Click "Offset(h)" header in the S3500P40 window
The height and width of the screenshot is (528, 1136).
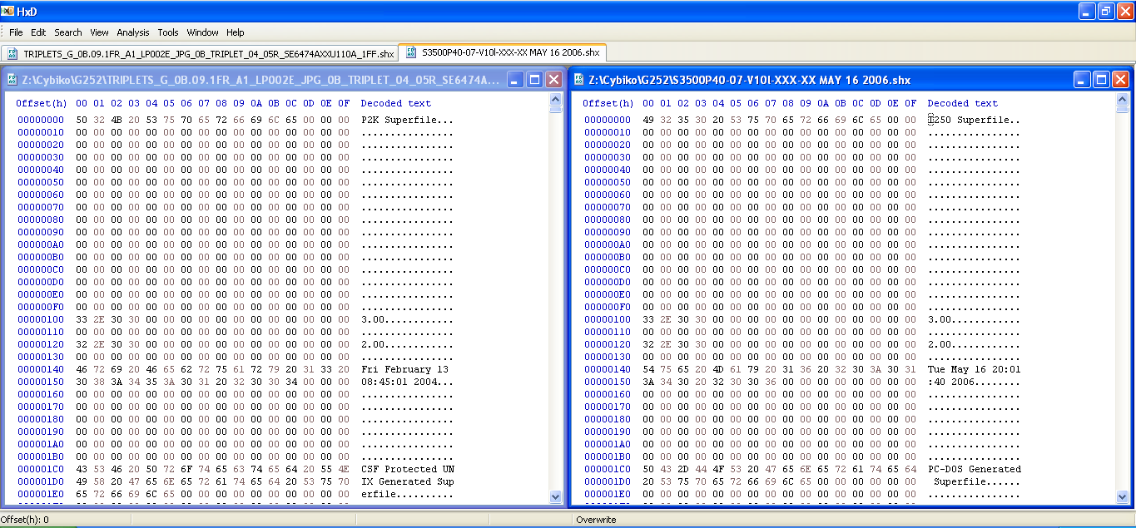pos(608,103)
